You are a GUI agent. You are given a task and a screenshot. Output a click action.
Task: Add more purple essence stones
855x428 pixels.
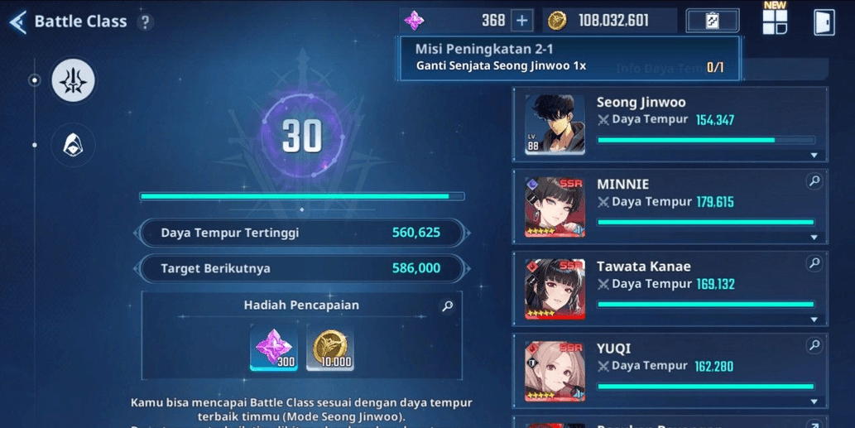pos(521,21)
